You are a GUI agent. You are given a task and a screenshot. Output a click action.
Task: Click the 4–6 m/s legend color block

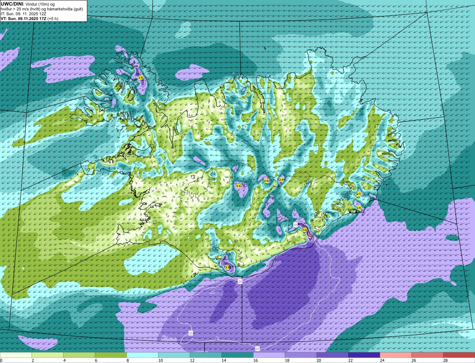(79, 355)
